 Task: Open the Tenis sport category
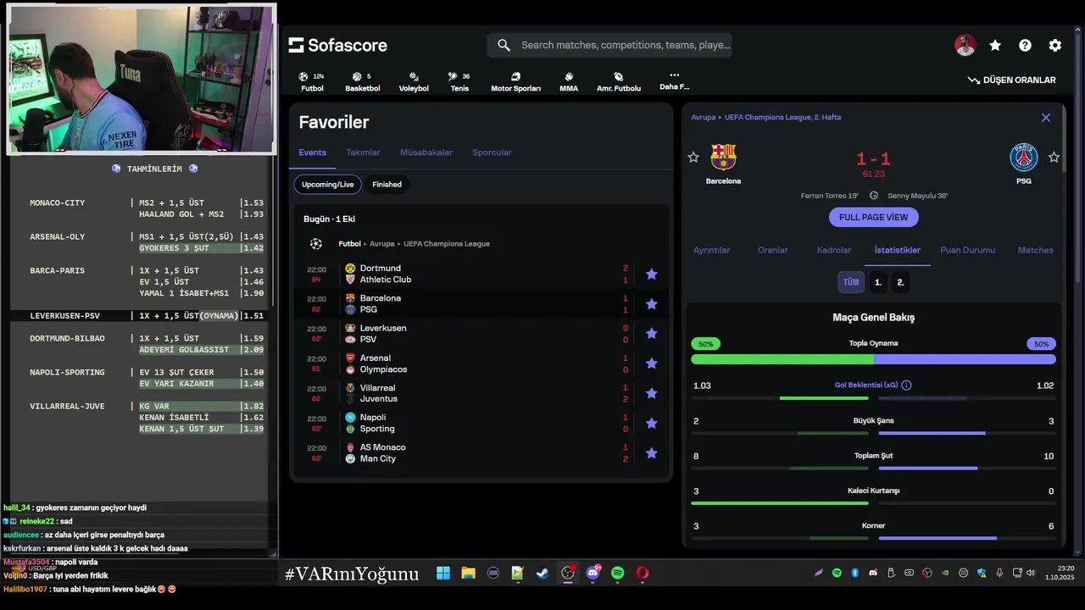point(459,81)
